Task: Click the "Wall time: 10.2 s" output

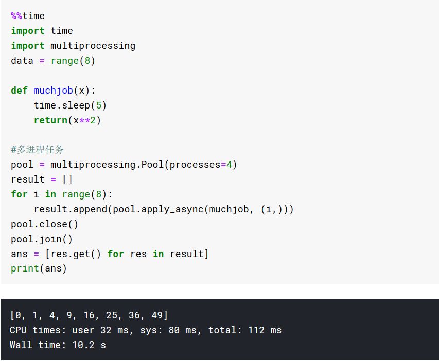Action: click(x=58, y=345)
